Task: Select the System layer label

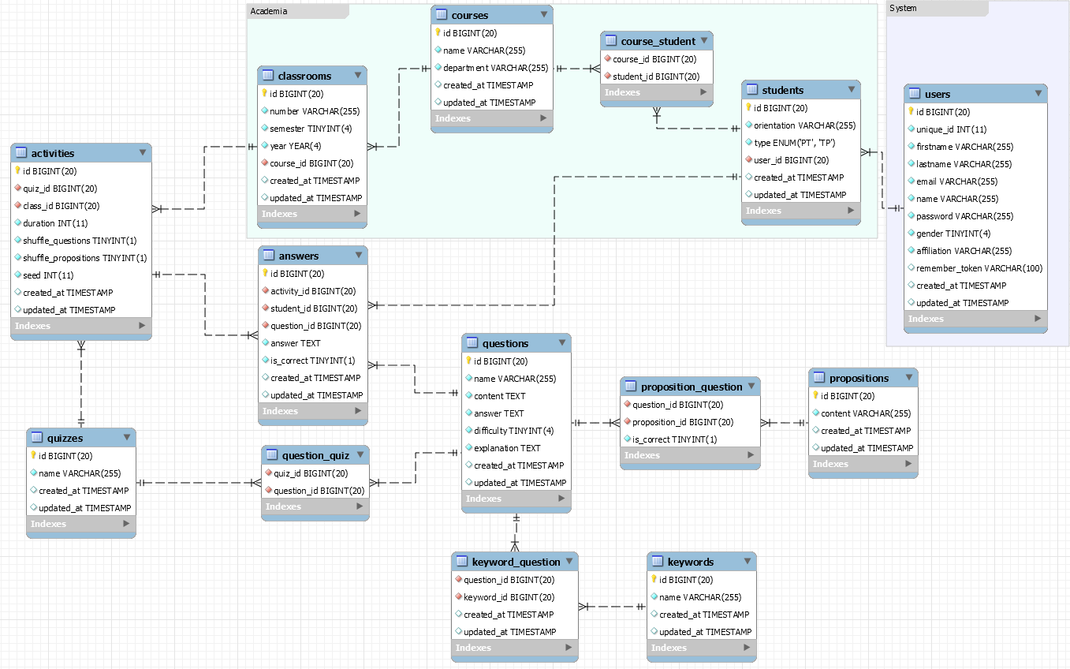Action: point(903,8)
